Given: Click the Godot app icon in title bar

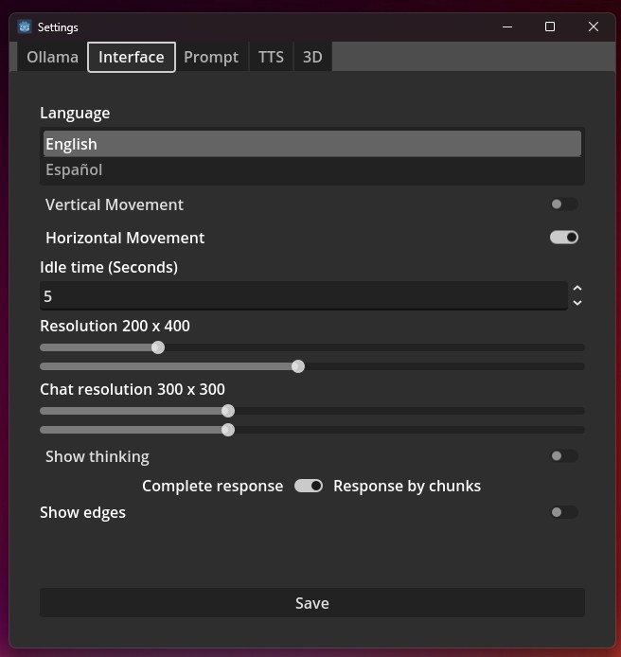Looking at the screenshot, I should 25,27.
